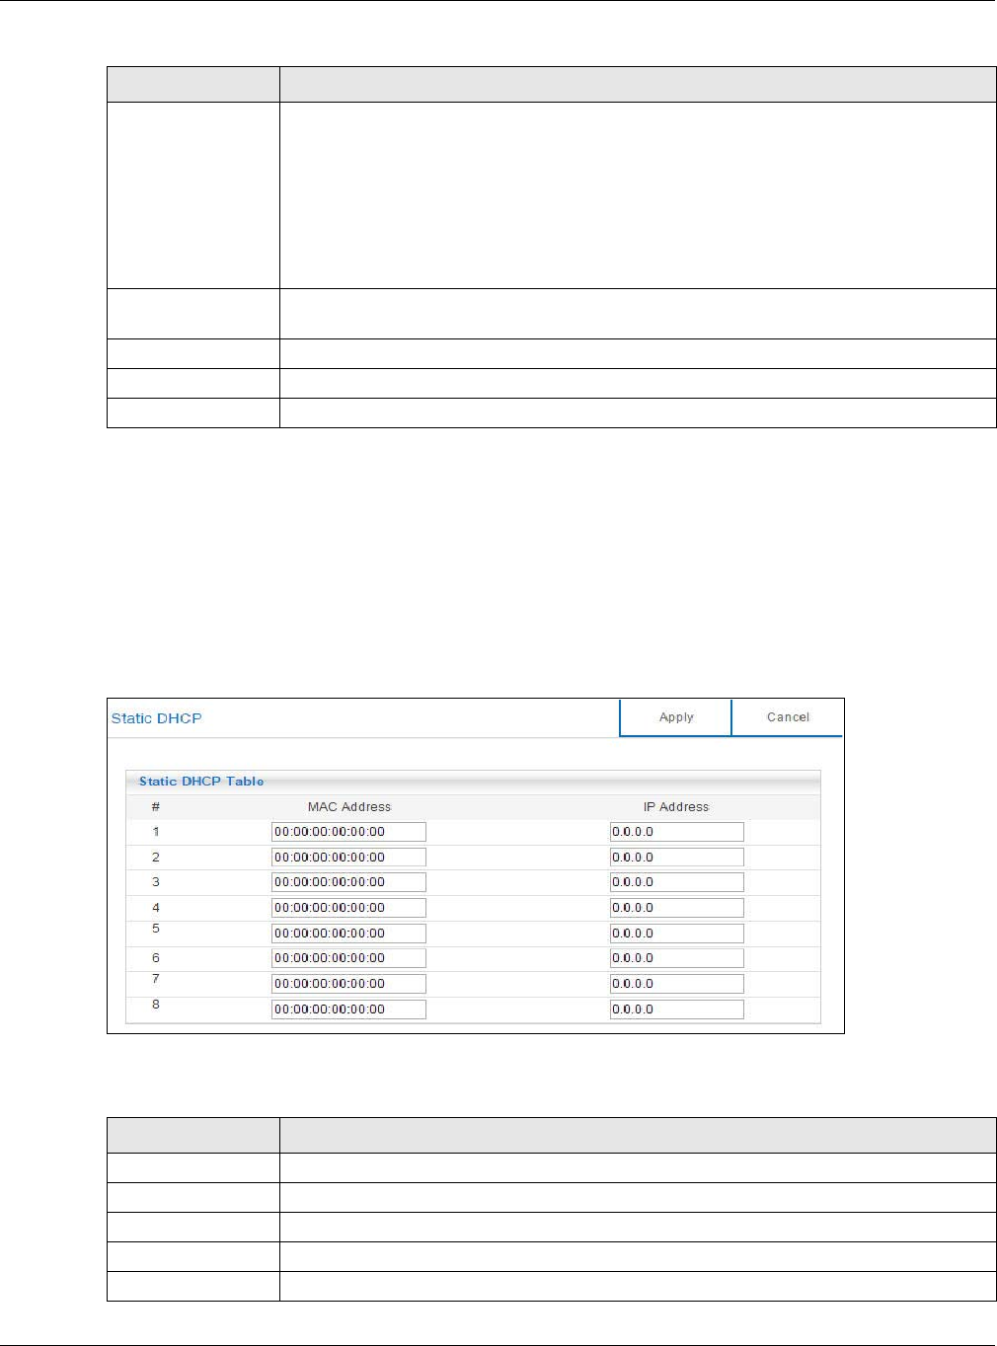
Task: Click the IP Address field in row 1
Action: tap(676, 832)
